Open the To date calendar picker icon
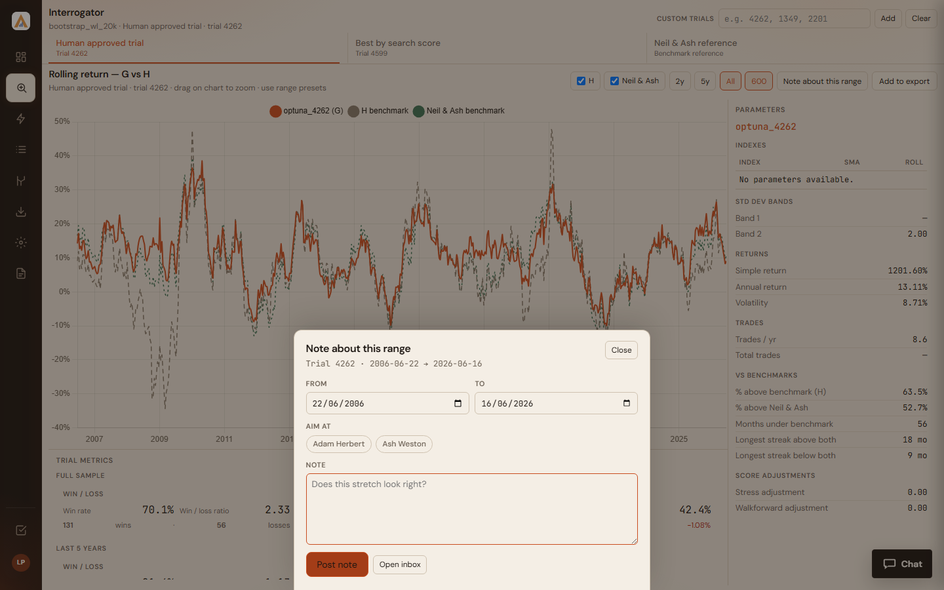The width and height of the screenshot is (944, 590). (x=627, y=403)
